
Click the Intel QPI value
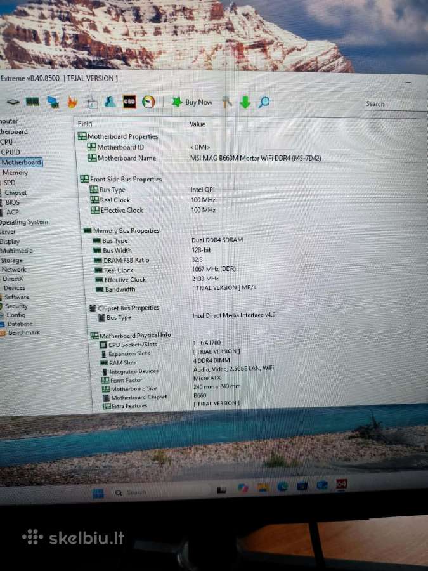tap(203, 190)
